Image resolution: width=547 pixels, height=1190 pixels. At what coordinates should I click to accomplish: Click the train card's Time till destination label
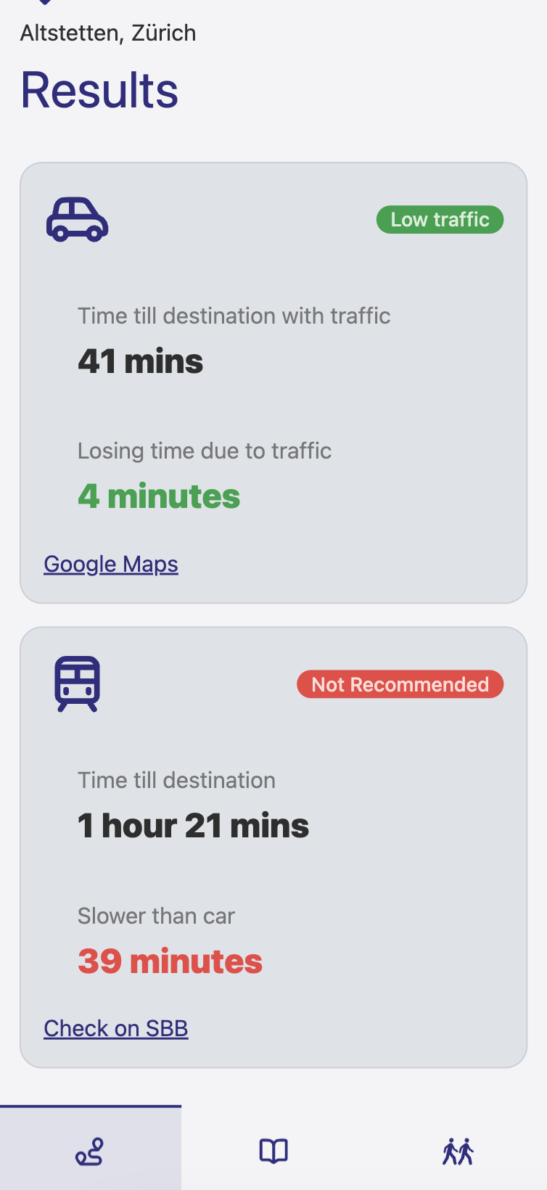[x=176, y=780]
